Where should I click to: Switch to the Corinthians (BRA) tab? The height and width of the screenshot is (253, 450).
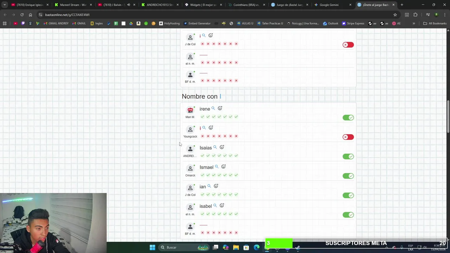tap(247, 5)
